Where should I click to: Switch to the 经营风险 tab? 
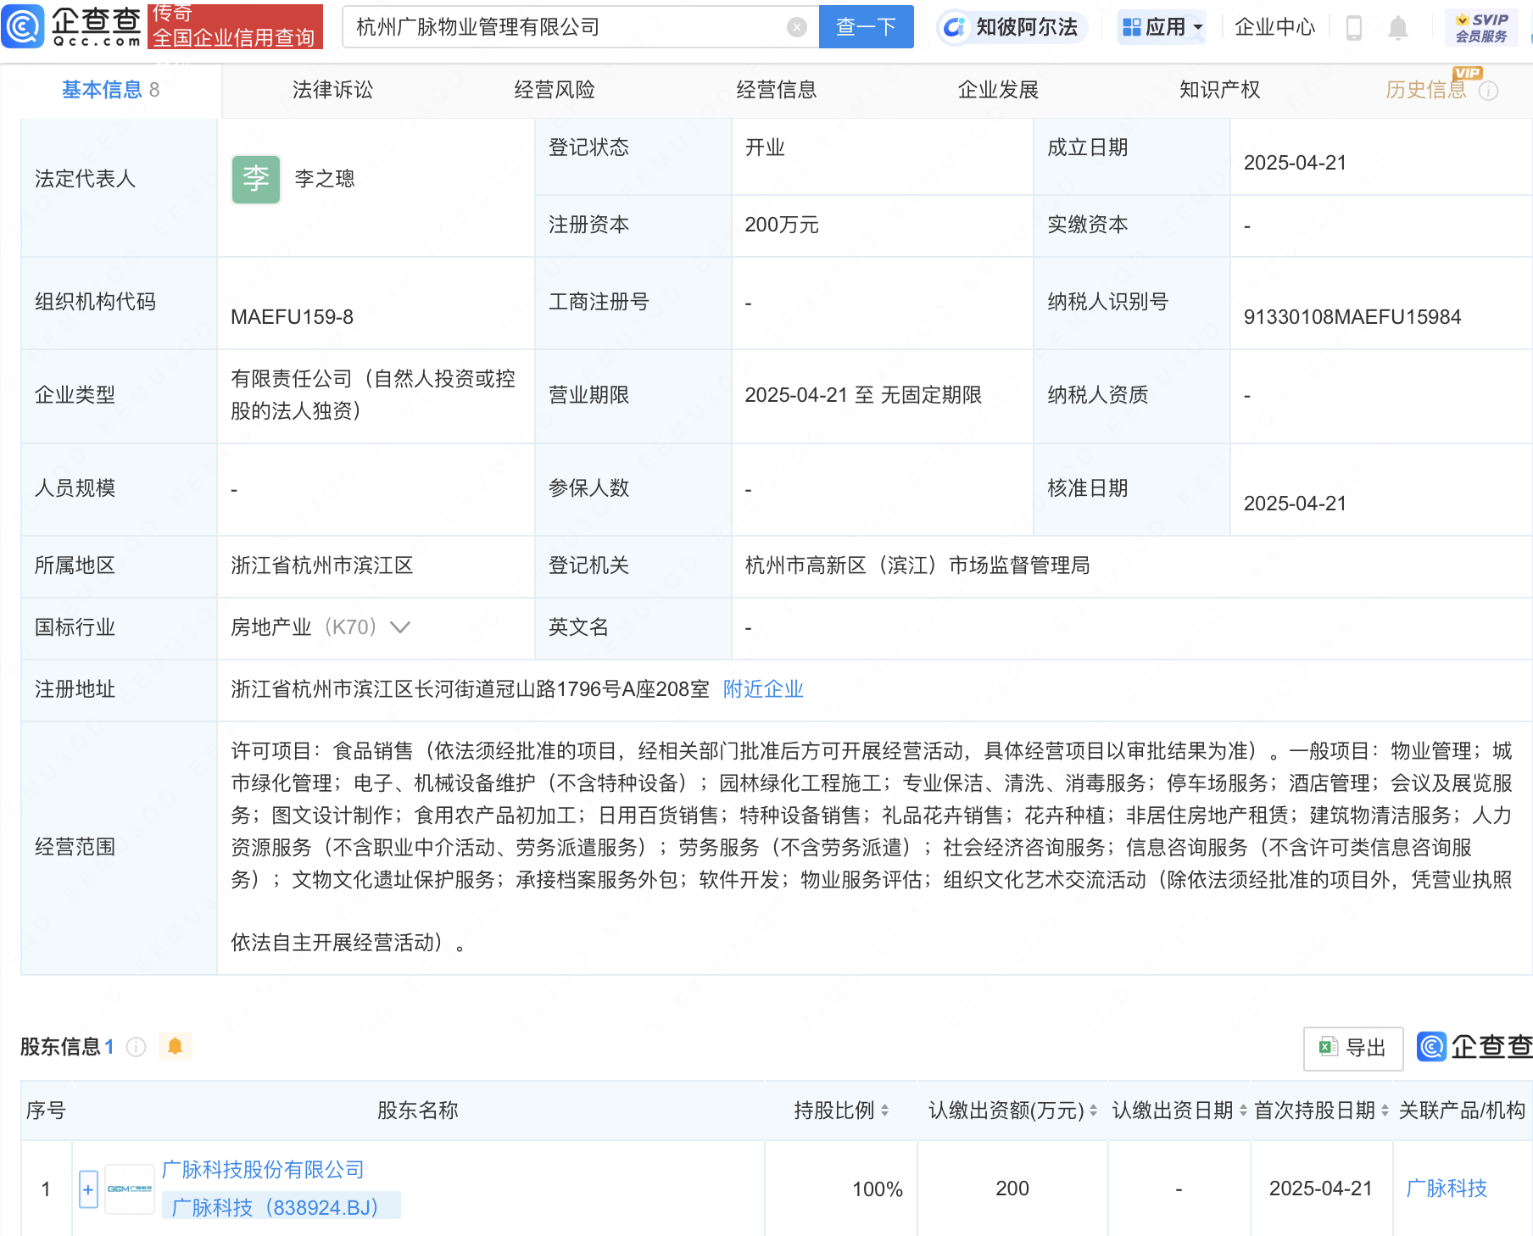click(555, 90)
